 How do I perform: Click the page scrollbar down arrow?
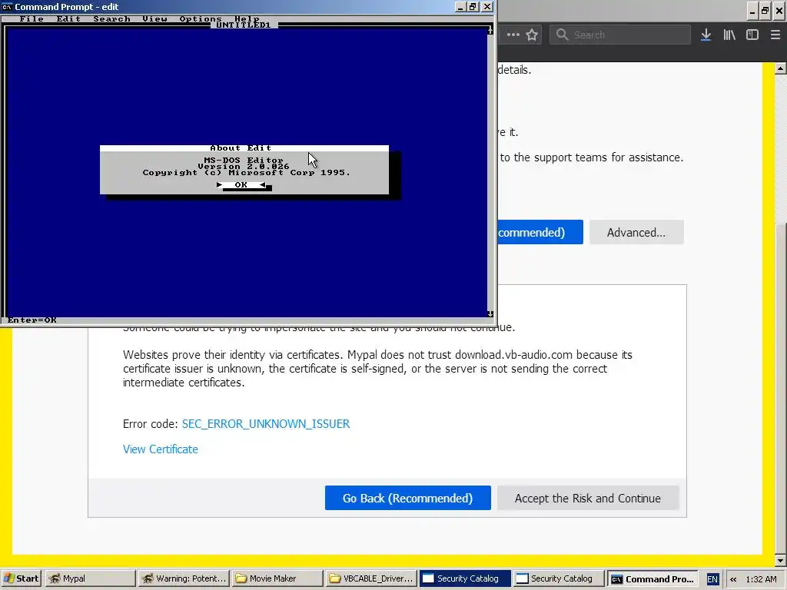point(781,560)
